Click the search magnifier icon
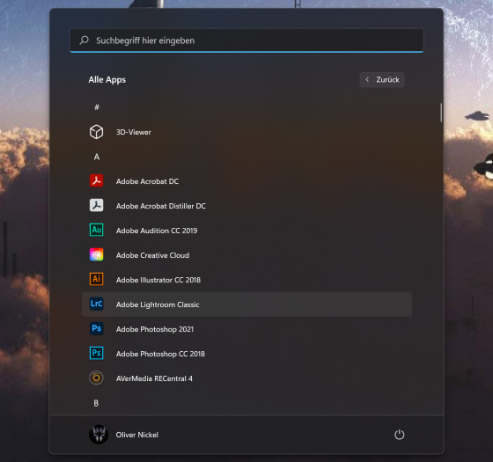 (84, 40)
